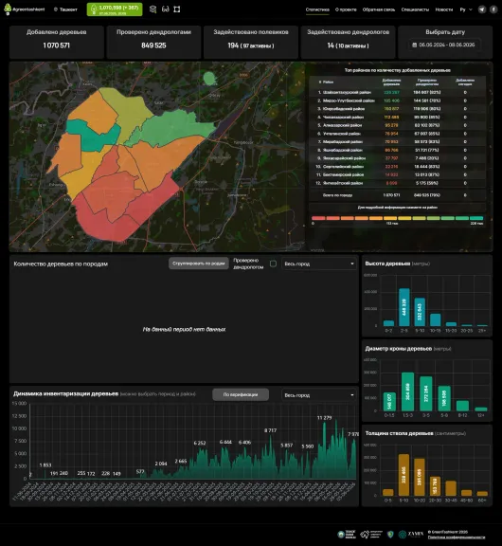Viewport: 502px width, 546px height.
Task: Sort by Добавлено деревьев column header
Action: click(x=391, y=82)
